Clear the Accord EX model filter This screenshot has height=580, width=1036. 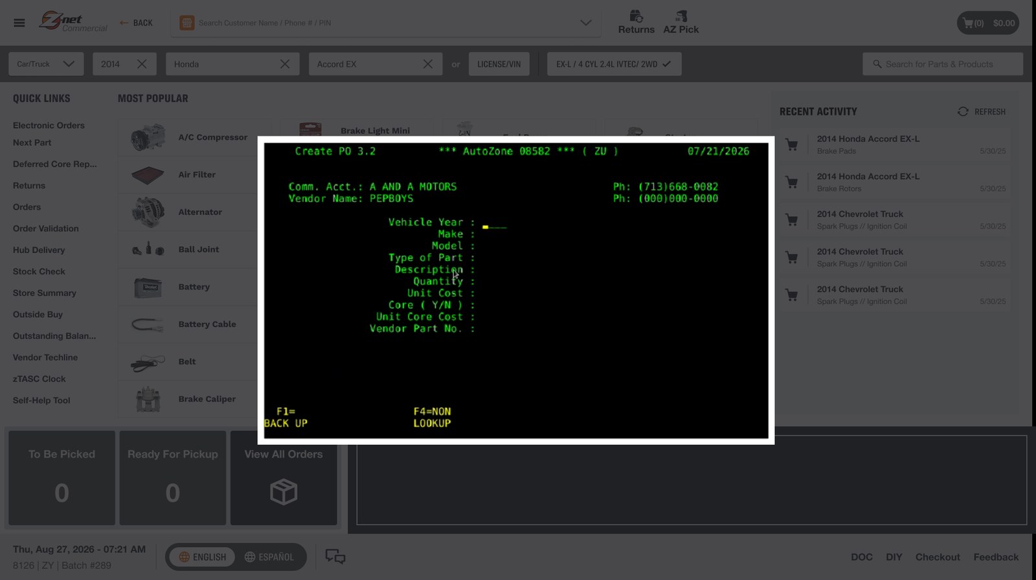click(x=428, y=64)
